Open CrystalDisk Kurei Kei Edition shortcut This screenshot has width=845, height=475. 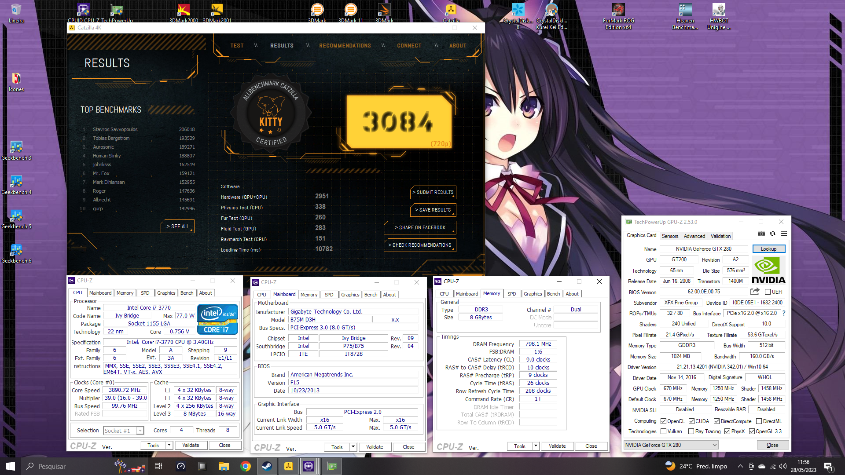551,16
